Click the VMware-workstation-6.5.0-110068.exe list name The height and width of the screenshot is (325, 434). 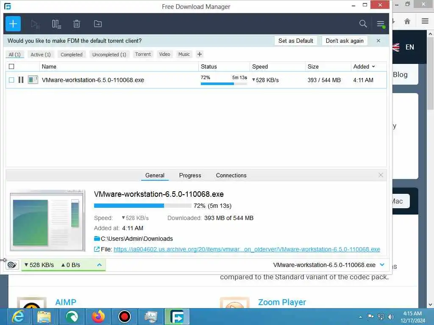93,80
